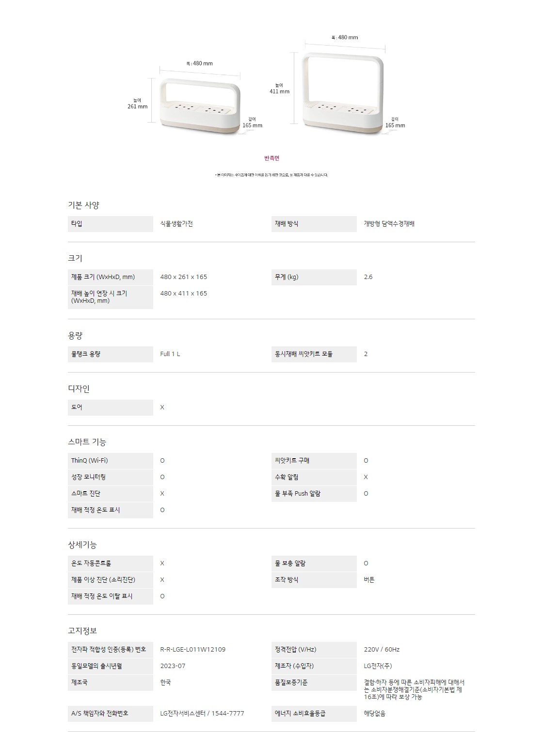
Task: Click the "씨앗키트 구매" spec label
Action: (x=292, y=461)
